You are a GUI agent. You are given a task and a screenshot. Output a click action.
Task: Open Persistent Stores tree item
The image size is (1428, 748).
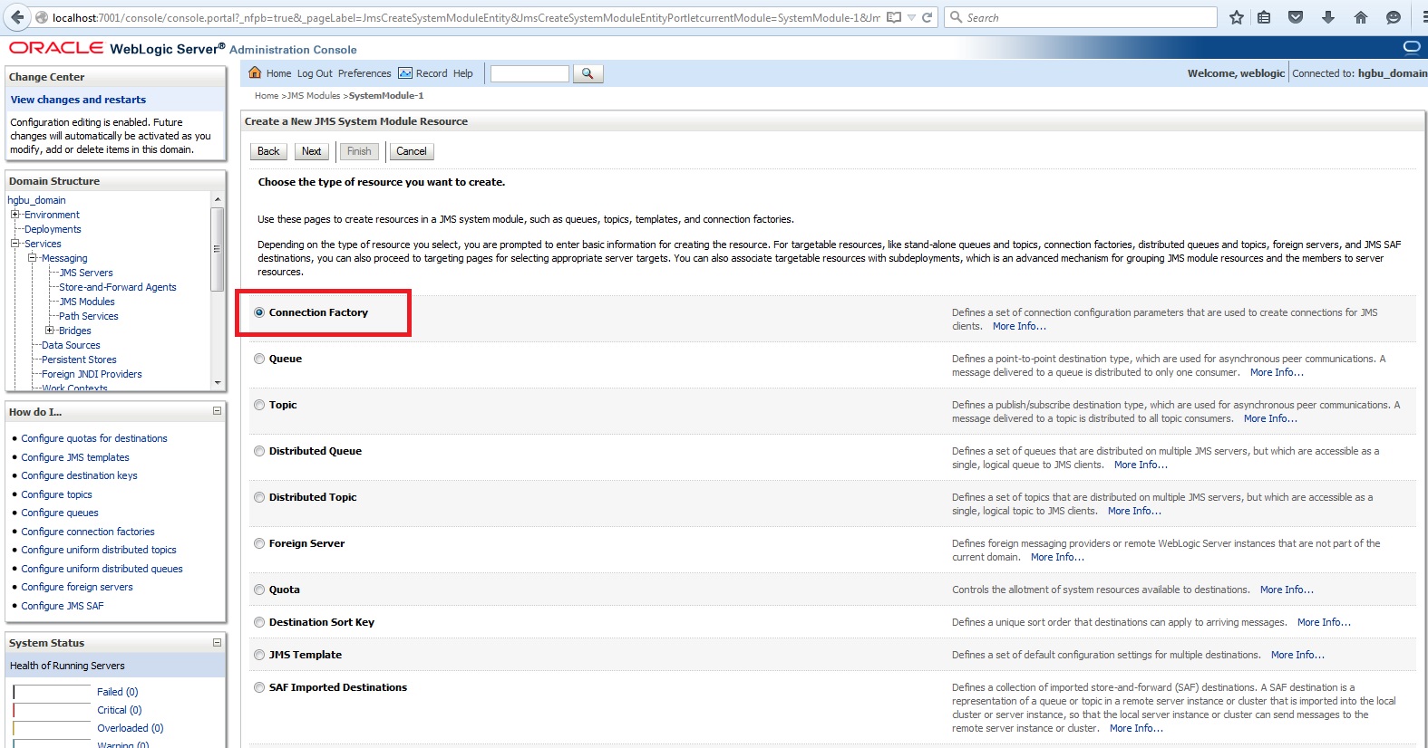pyautogui.click(x=79, y=360)
